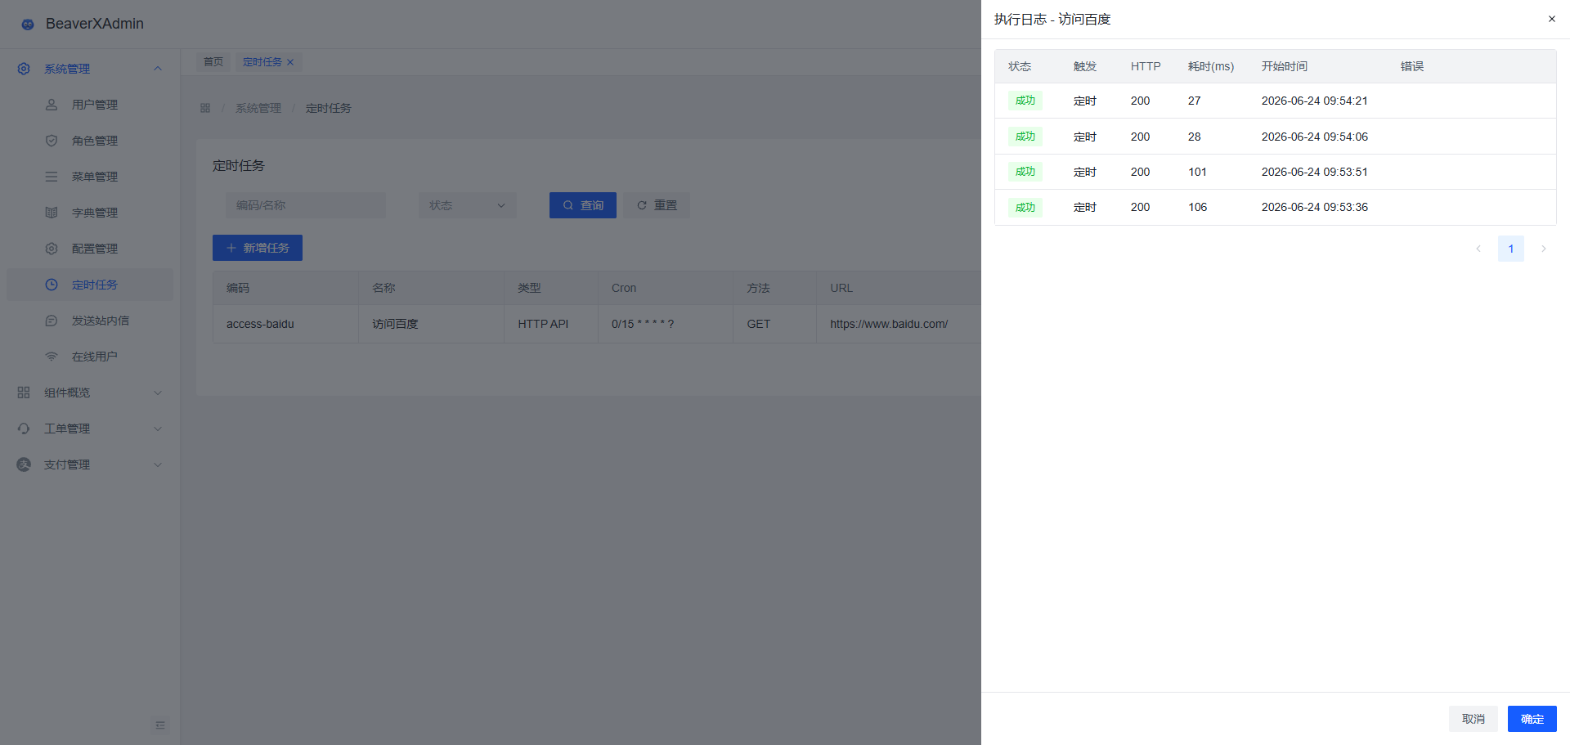Click the BeaverXAdmin logo icon

[28, 24]
